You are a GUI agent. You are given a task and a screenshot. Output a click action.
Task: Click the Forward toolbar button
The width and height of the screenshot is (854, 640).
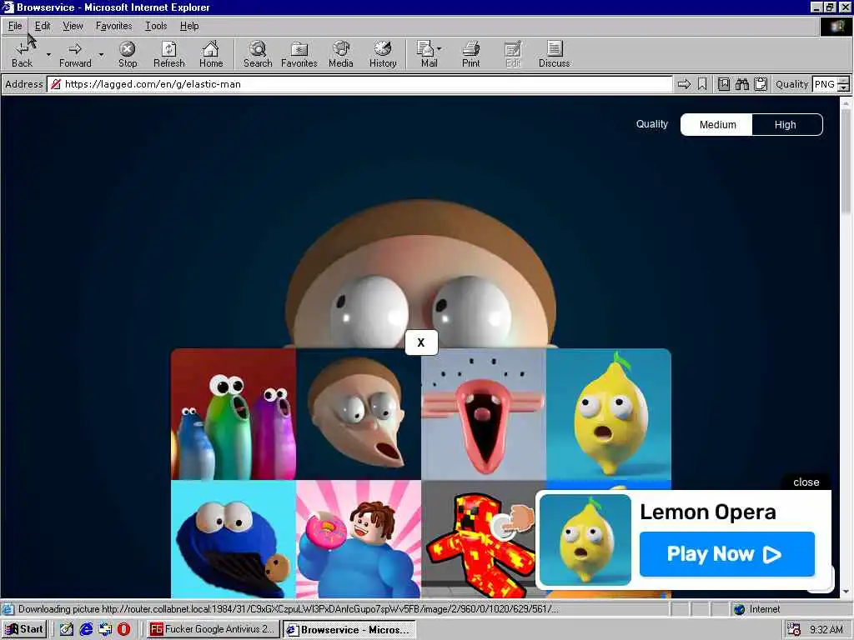coord(75,54)
